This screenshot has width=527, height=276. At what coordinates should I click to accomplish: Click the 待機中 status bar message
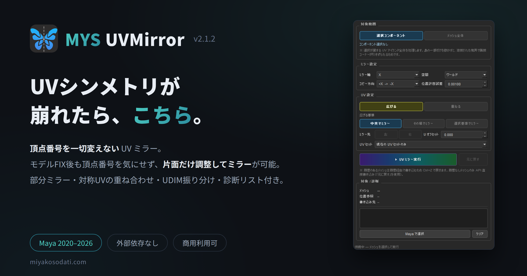point(377,247)
